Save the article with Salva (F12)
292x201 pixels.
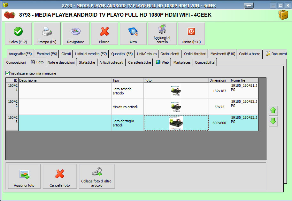[18, 34]
